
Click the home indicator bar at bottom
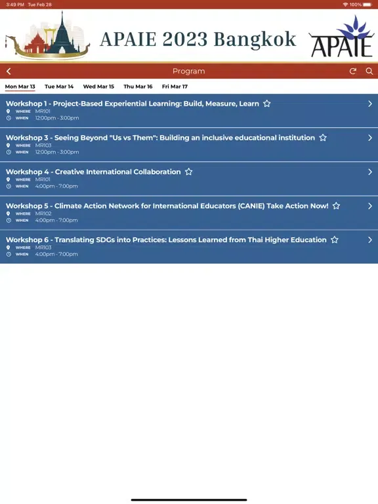pyautogui.click(x=189, y=500)
